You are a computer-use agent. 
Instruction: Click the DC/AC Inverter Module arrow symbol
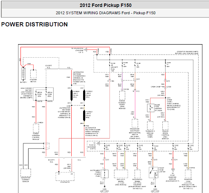173,170
